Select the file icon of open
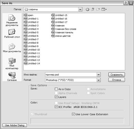Viewport: 134px width, 129px height. coord(26,15)
